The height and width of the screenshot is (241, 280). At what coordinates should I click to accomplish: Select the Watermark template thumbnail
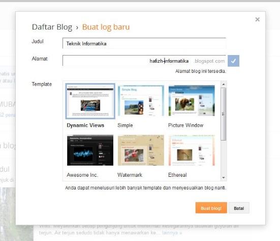pos(141,150)
